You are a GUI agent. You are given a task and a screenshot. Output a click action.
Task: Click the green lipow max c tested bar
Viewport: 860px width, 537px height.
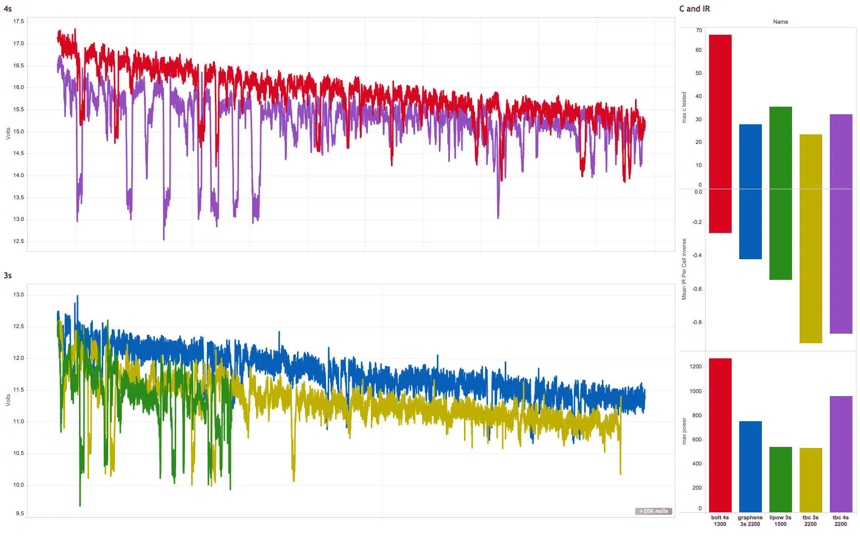[780, 147]
